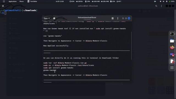Click the Jul 29 clock in top bar

(x=60, y=1)
